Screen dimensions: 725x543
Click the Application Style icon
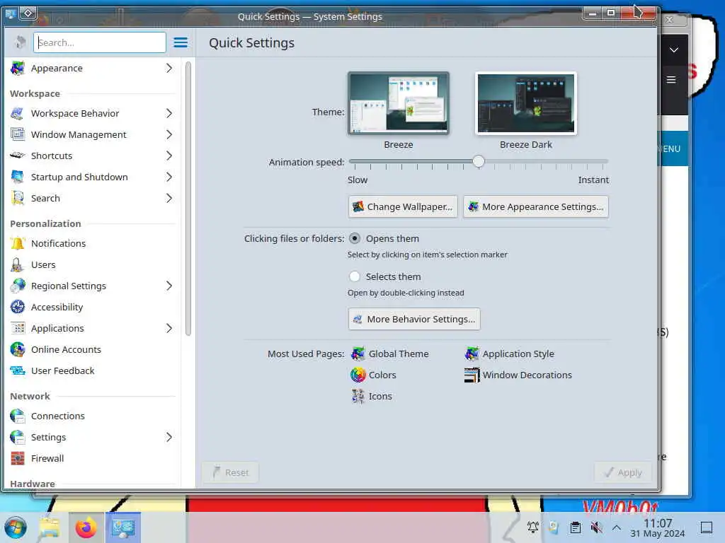[x=472, y=354]
